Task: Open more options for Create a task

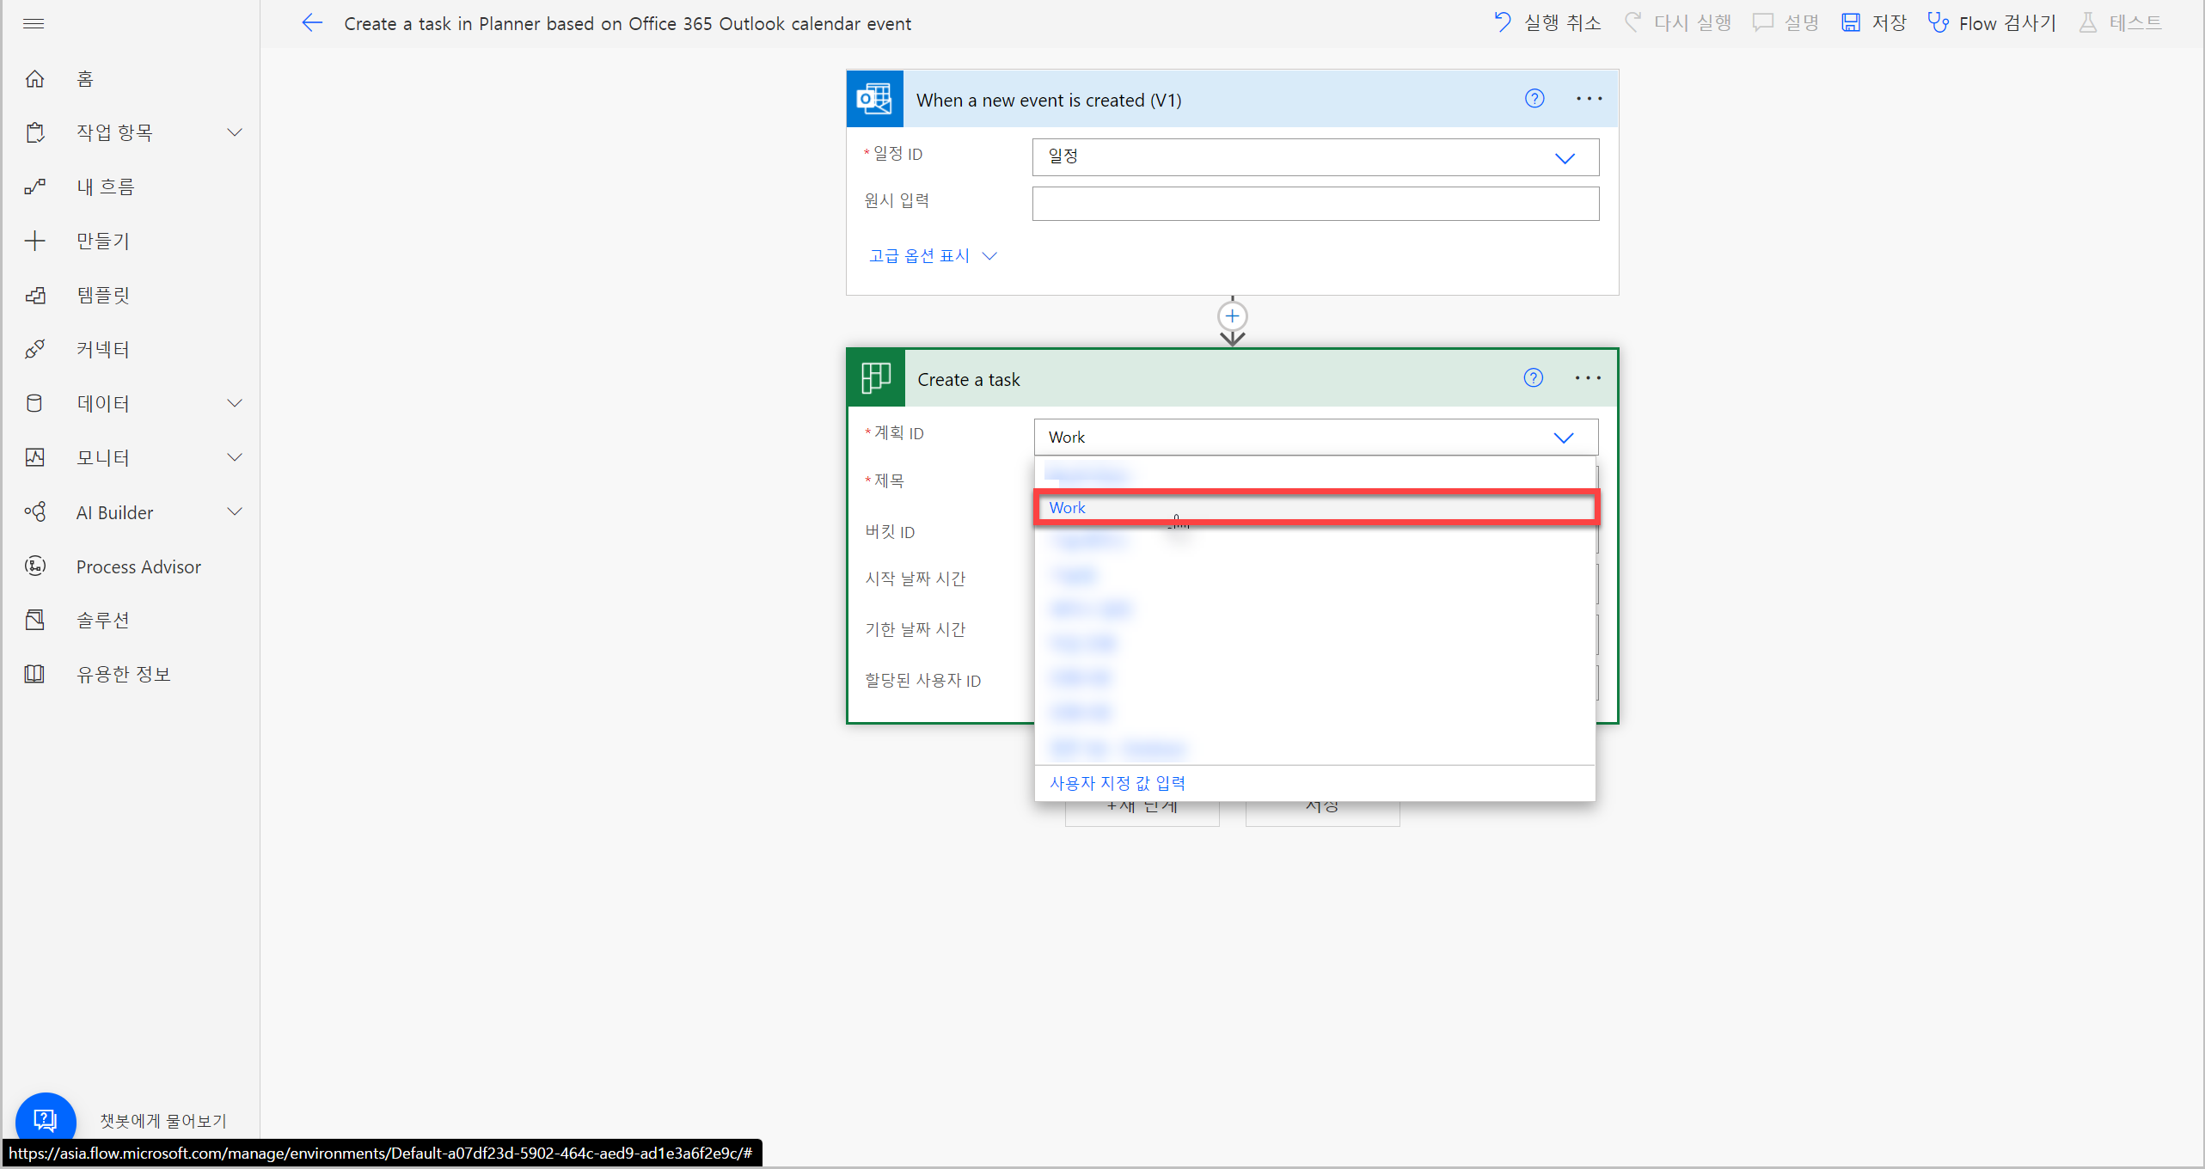Action: tap(1588, 378)
